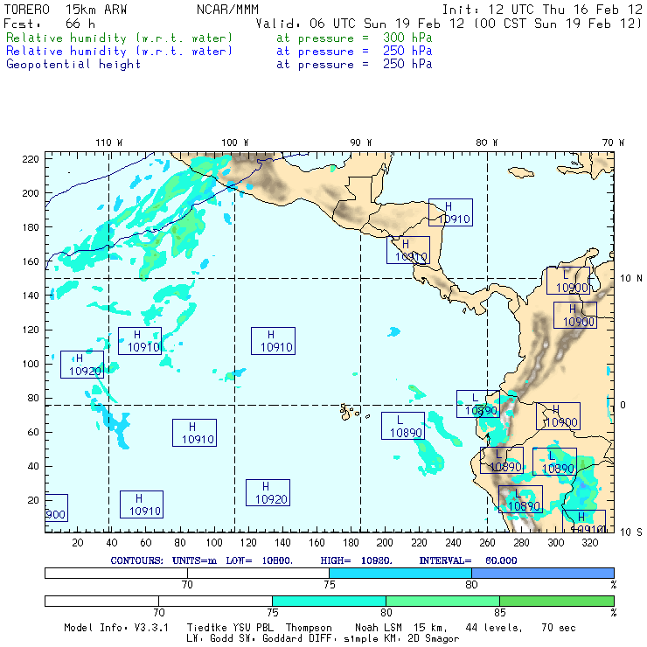Click the 'Geopotential height' legend text

click(73, 65)
